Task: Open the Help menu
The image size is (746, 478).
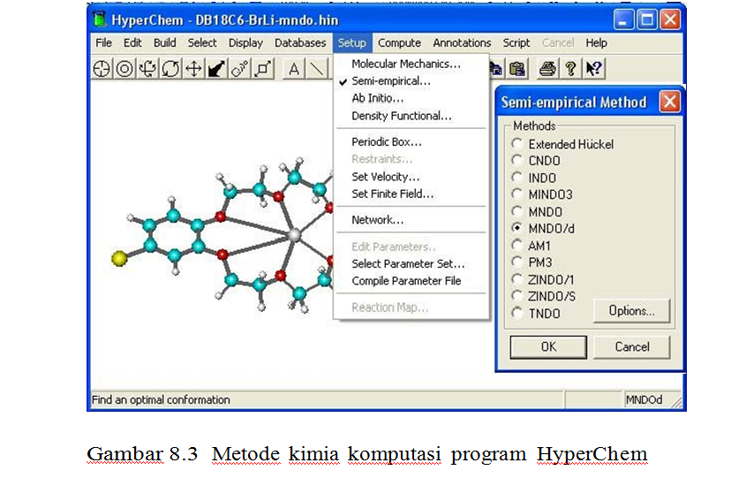Action: tap(596, 42)
